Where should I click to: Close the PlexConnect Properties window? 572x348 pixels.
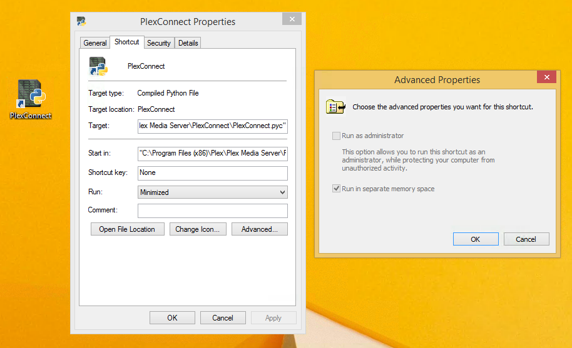[x=292, y=19]
